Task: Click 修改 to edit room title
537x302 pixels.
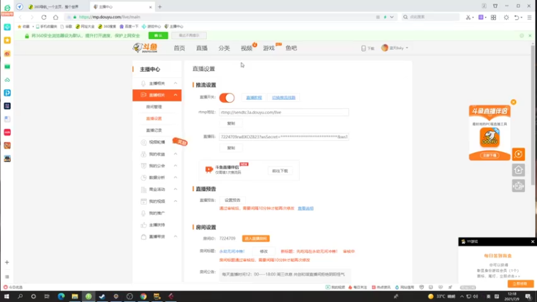Action: [x=263, y=251]
